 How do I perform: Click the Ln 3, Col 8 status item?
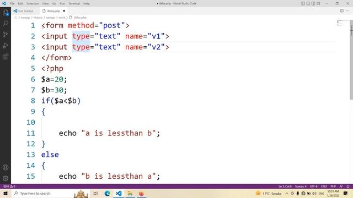(x=285, y=186)
